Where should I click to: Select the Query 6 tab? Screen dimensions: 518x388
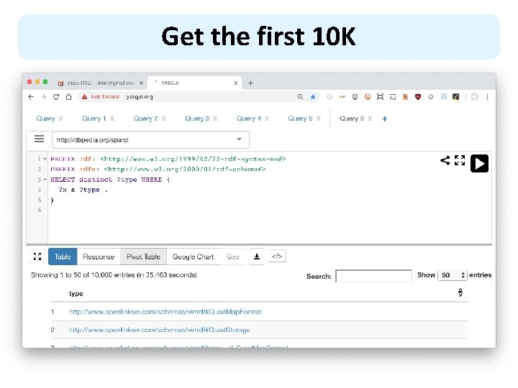[352, 119]
